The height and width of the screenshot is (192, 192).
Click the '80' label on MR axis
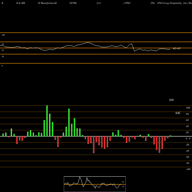[x=187, y=114]
